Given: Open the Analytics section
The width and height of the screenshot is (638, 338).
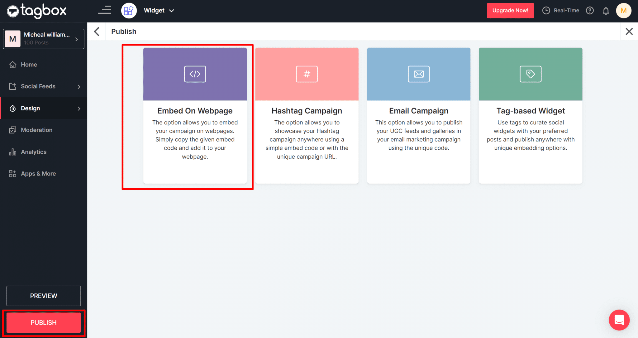Looking at the screenshot, I should [x=33, y=152].
